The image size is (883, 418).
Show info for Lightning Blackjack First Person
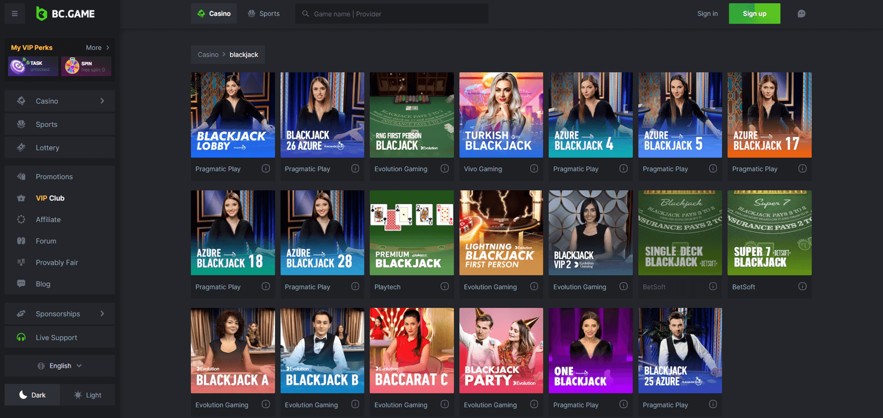click(x=534, y=287)
